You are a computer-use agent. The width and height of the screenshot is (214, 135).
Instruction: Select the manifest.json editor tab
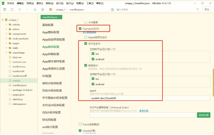click(51, 17)
